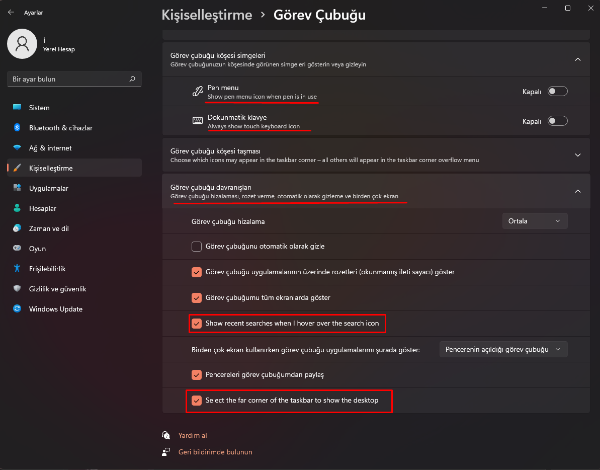Select Sistem in the sidebar
The width and height of the screenshot is (600, 470).
pos(39,108)
